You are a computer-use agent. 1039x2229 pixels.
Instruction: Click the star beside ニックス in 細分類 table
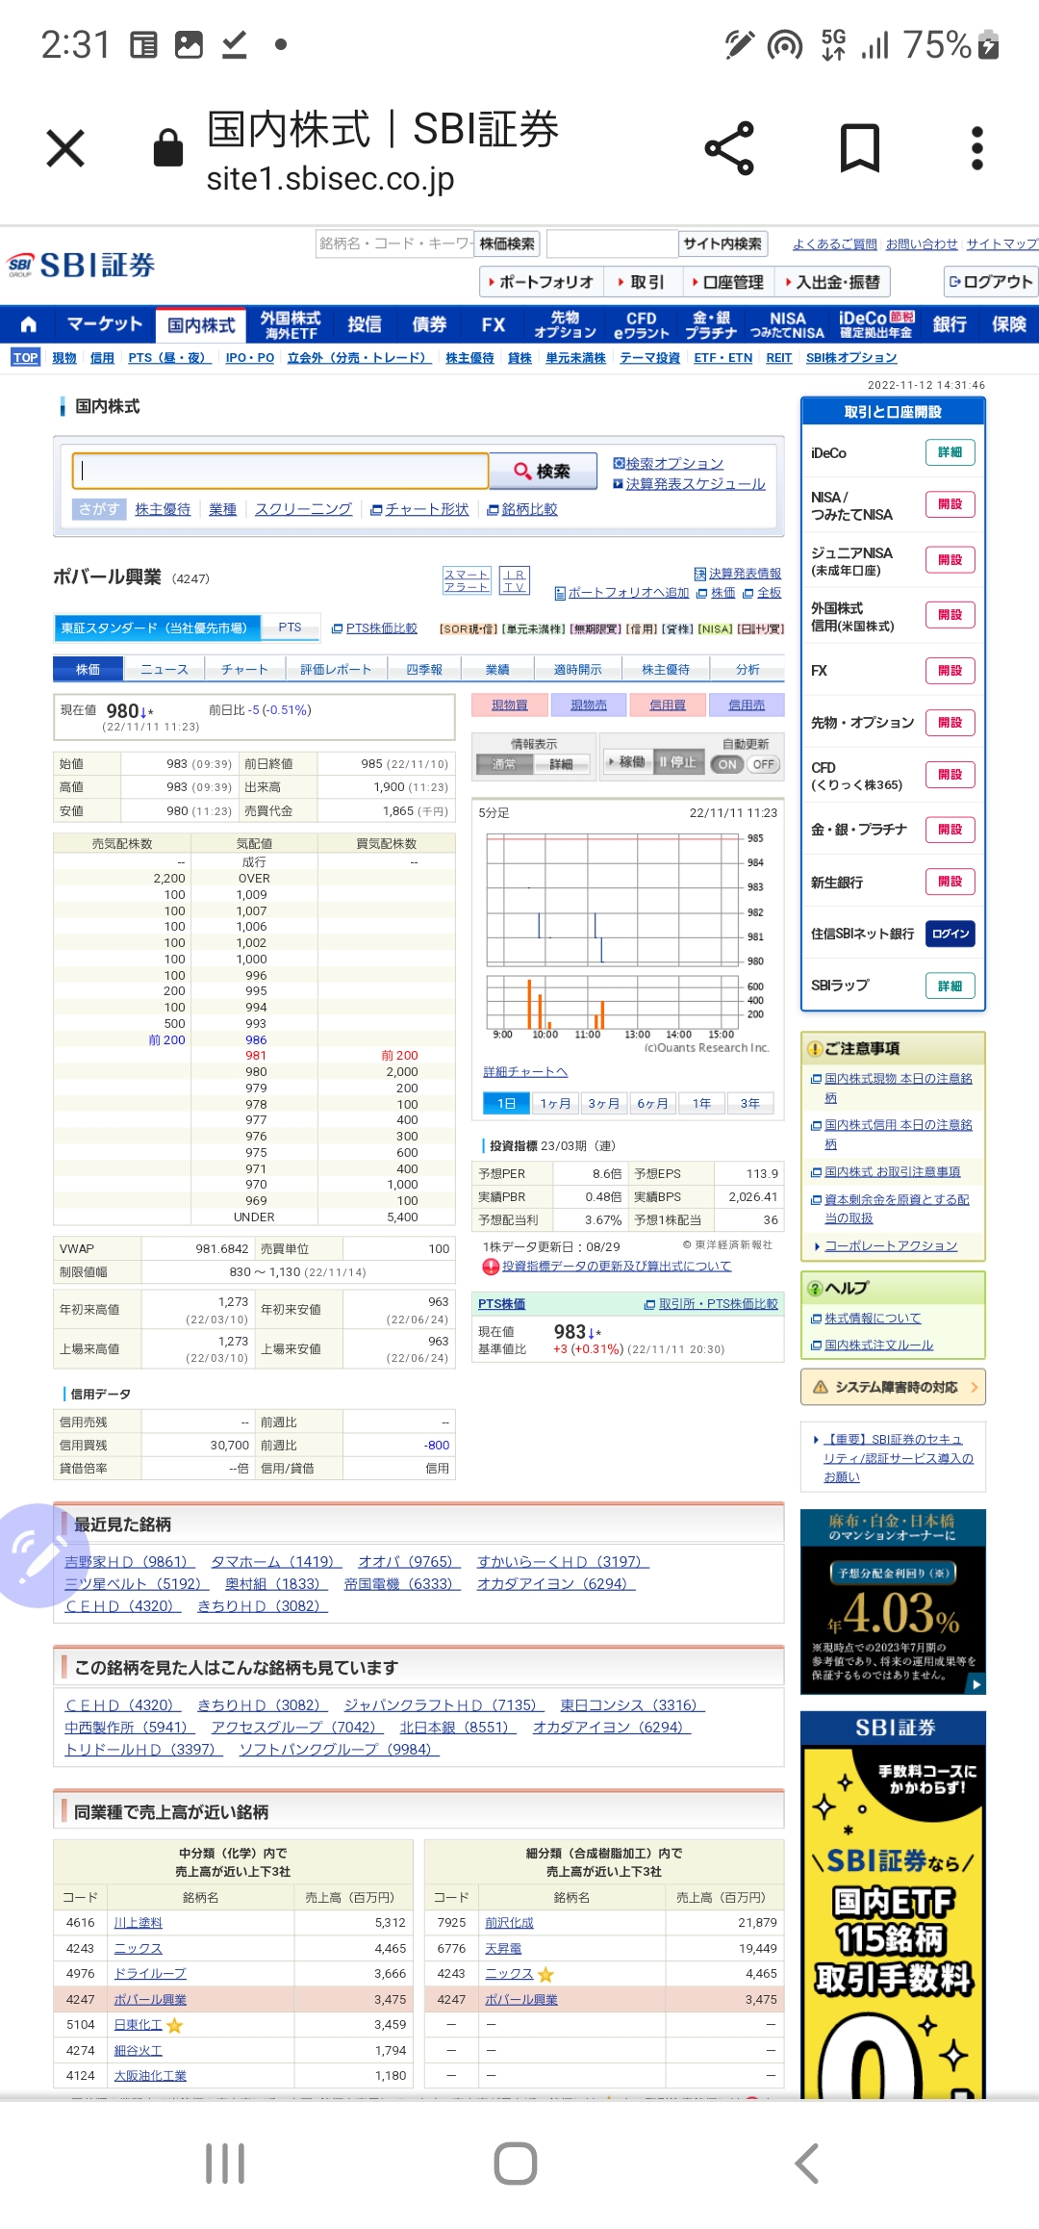(x=545, y=1975)
